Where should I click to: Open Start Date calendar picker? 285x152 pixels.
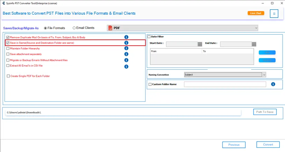[x=200, y=44]
